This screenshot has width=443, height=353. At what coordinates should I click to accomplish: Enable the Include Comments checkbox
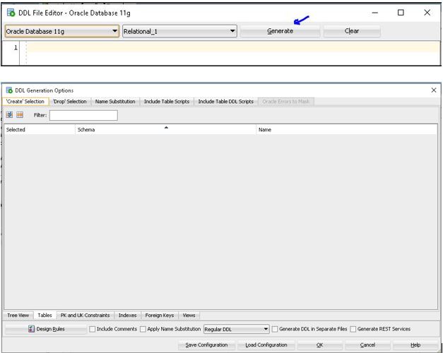coord(93,329)
